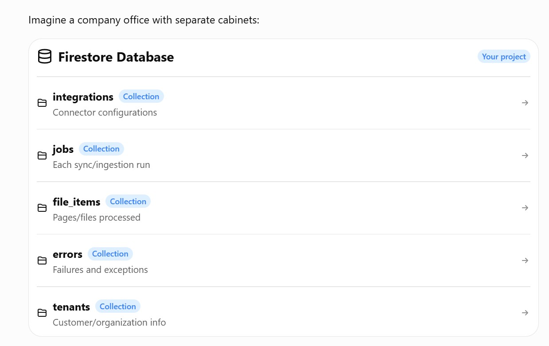Screen dimensions: 549x346
Task: Click the Customer/organization info description
Action: tap(109, 323)
